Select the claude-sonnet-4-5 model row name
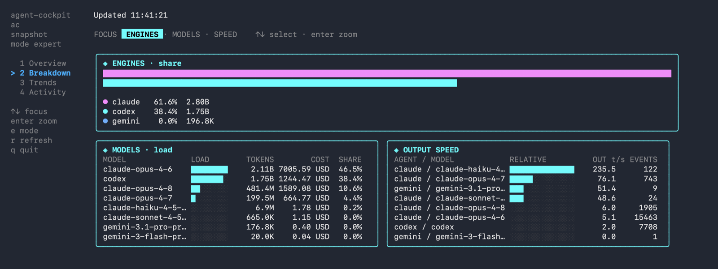Viewport: 718px width, 269px height. tap(144, 218)
